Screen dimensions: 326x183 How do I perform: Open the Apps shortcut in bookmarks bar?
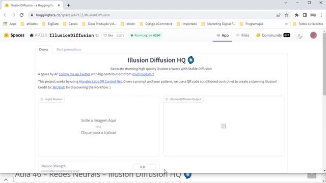pos(10,24)
